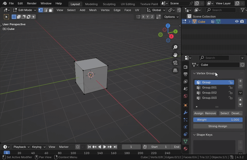Open the Edit Mode dropdown
The height and width of the screenshot is (160, 247).
24,10
